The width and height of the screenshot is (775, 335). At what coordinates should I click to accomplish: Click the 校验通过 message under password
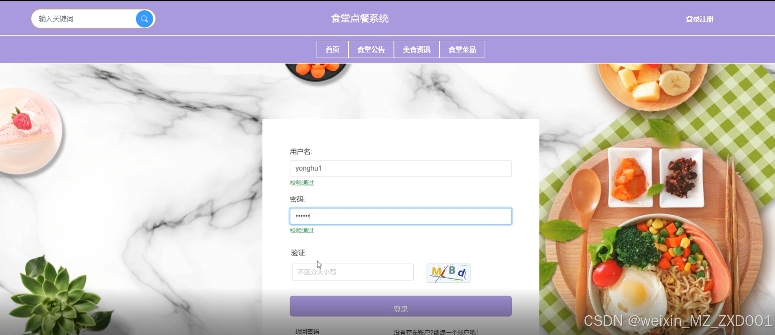click(x=302, y=231)
